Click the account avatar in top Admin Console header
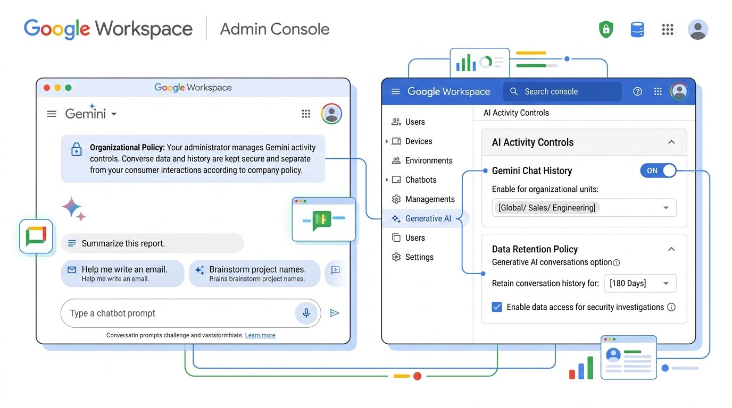This screenshot has width=732, height=408. [697, 29]
